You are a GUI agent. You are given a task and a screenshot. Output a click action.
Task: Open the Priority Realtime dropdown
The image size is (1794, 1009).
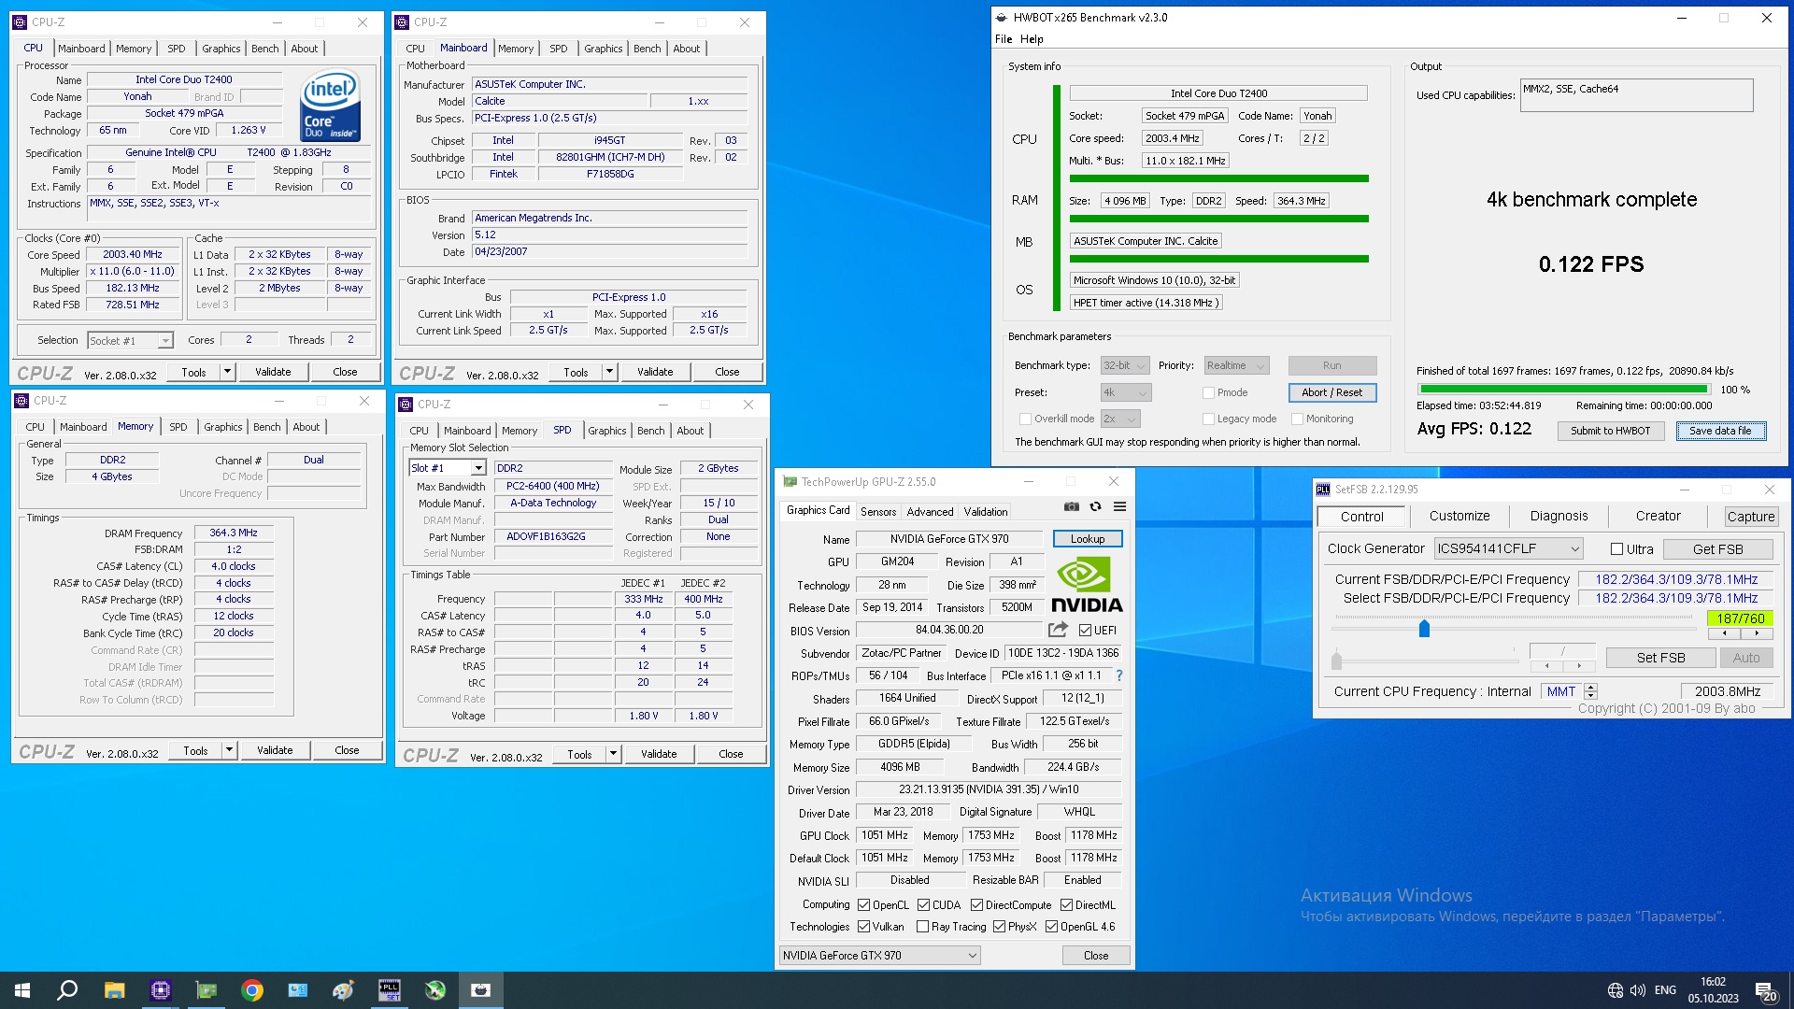pyautogui.click(x=1235, y=365)
